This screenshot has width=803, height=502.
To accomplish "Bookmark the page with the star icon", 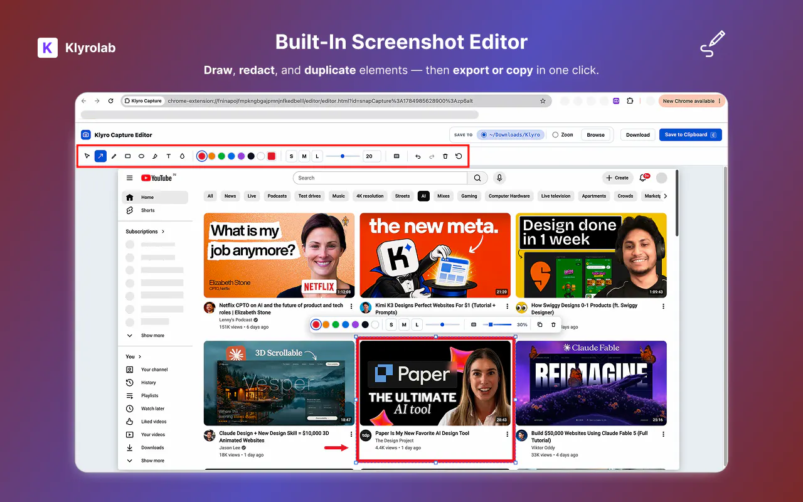I will pos(543,101).
